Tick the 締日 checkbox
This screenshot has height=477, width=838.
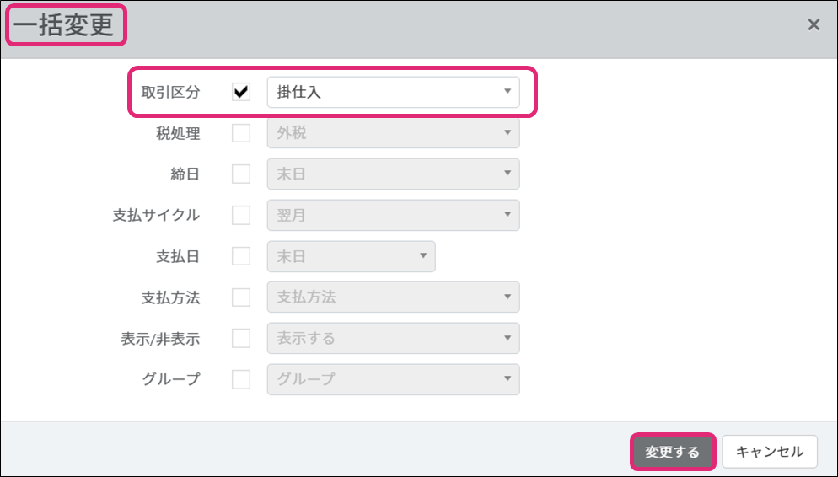pyautogui.click(x=241, y=174)
